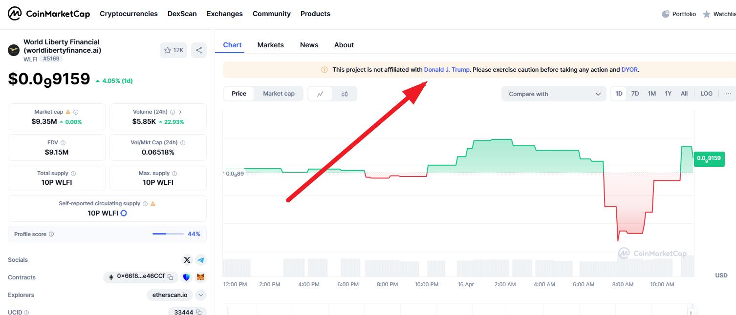The image size is (736, 315).
Task: Copy the contract address 0x66f8...e46CCf
Action: click(171, 277)
